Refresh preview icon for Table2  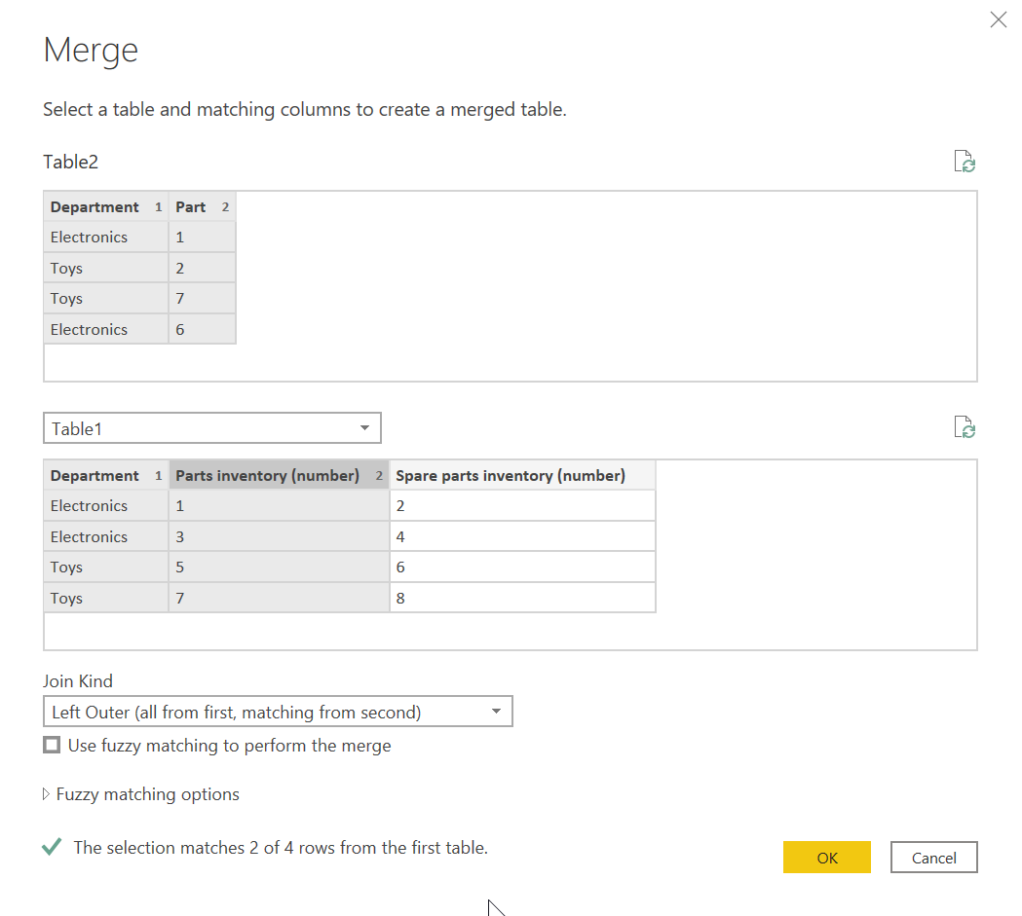pos(965,162)
